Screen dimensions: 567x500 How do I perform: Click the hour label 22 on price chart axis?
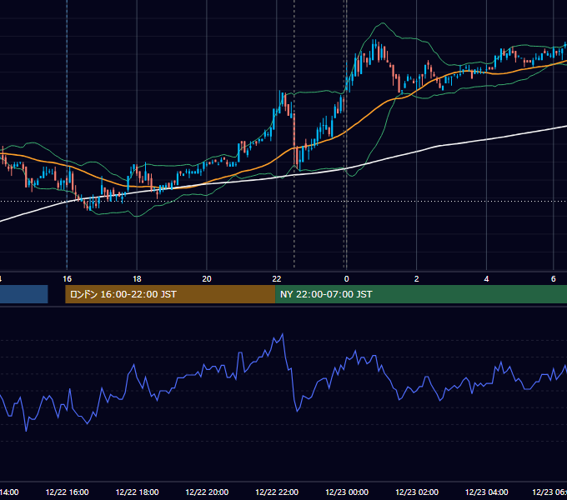click(x=277, y=279)
